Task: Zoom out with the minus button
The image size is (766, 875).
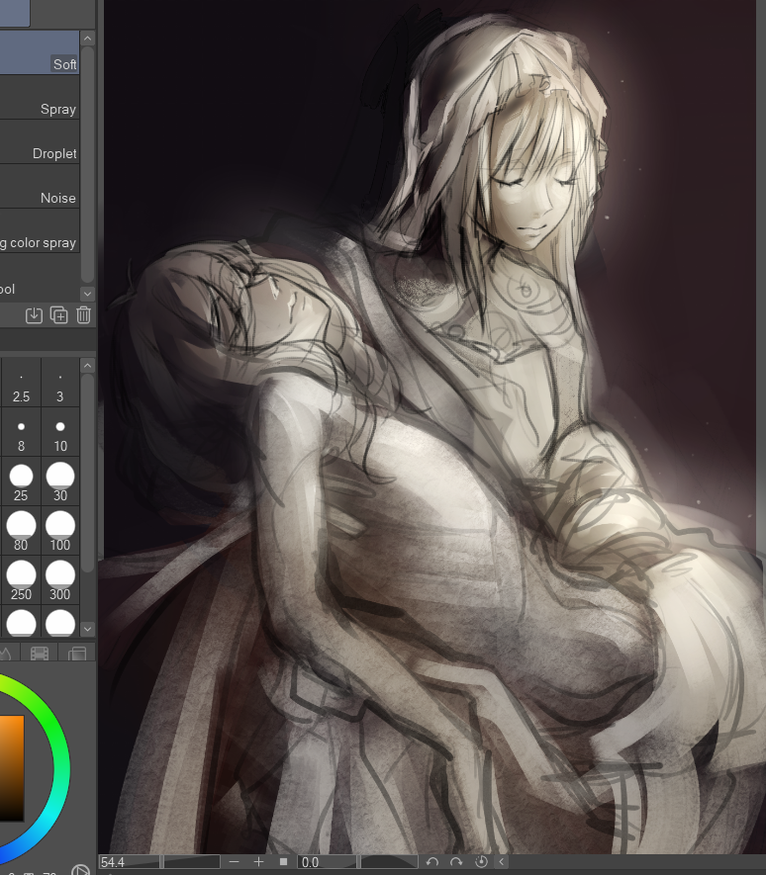Action: coord(235,862)
